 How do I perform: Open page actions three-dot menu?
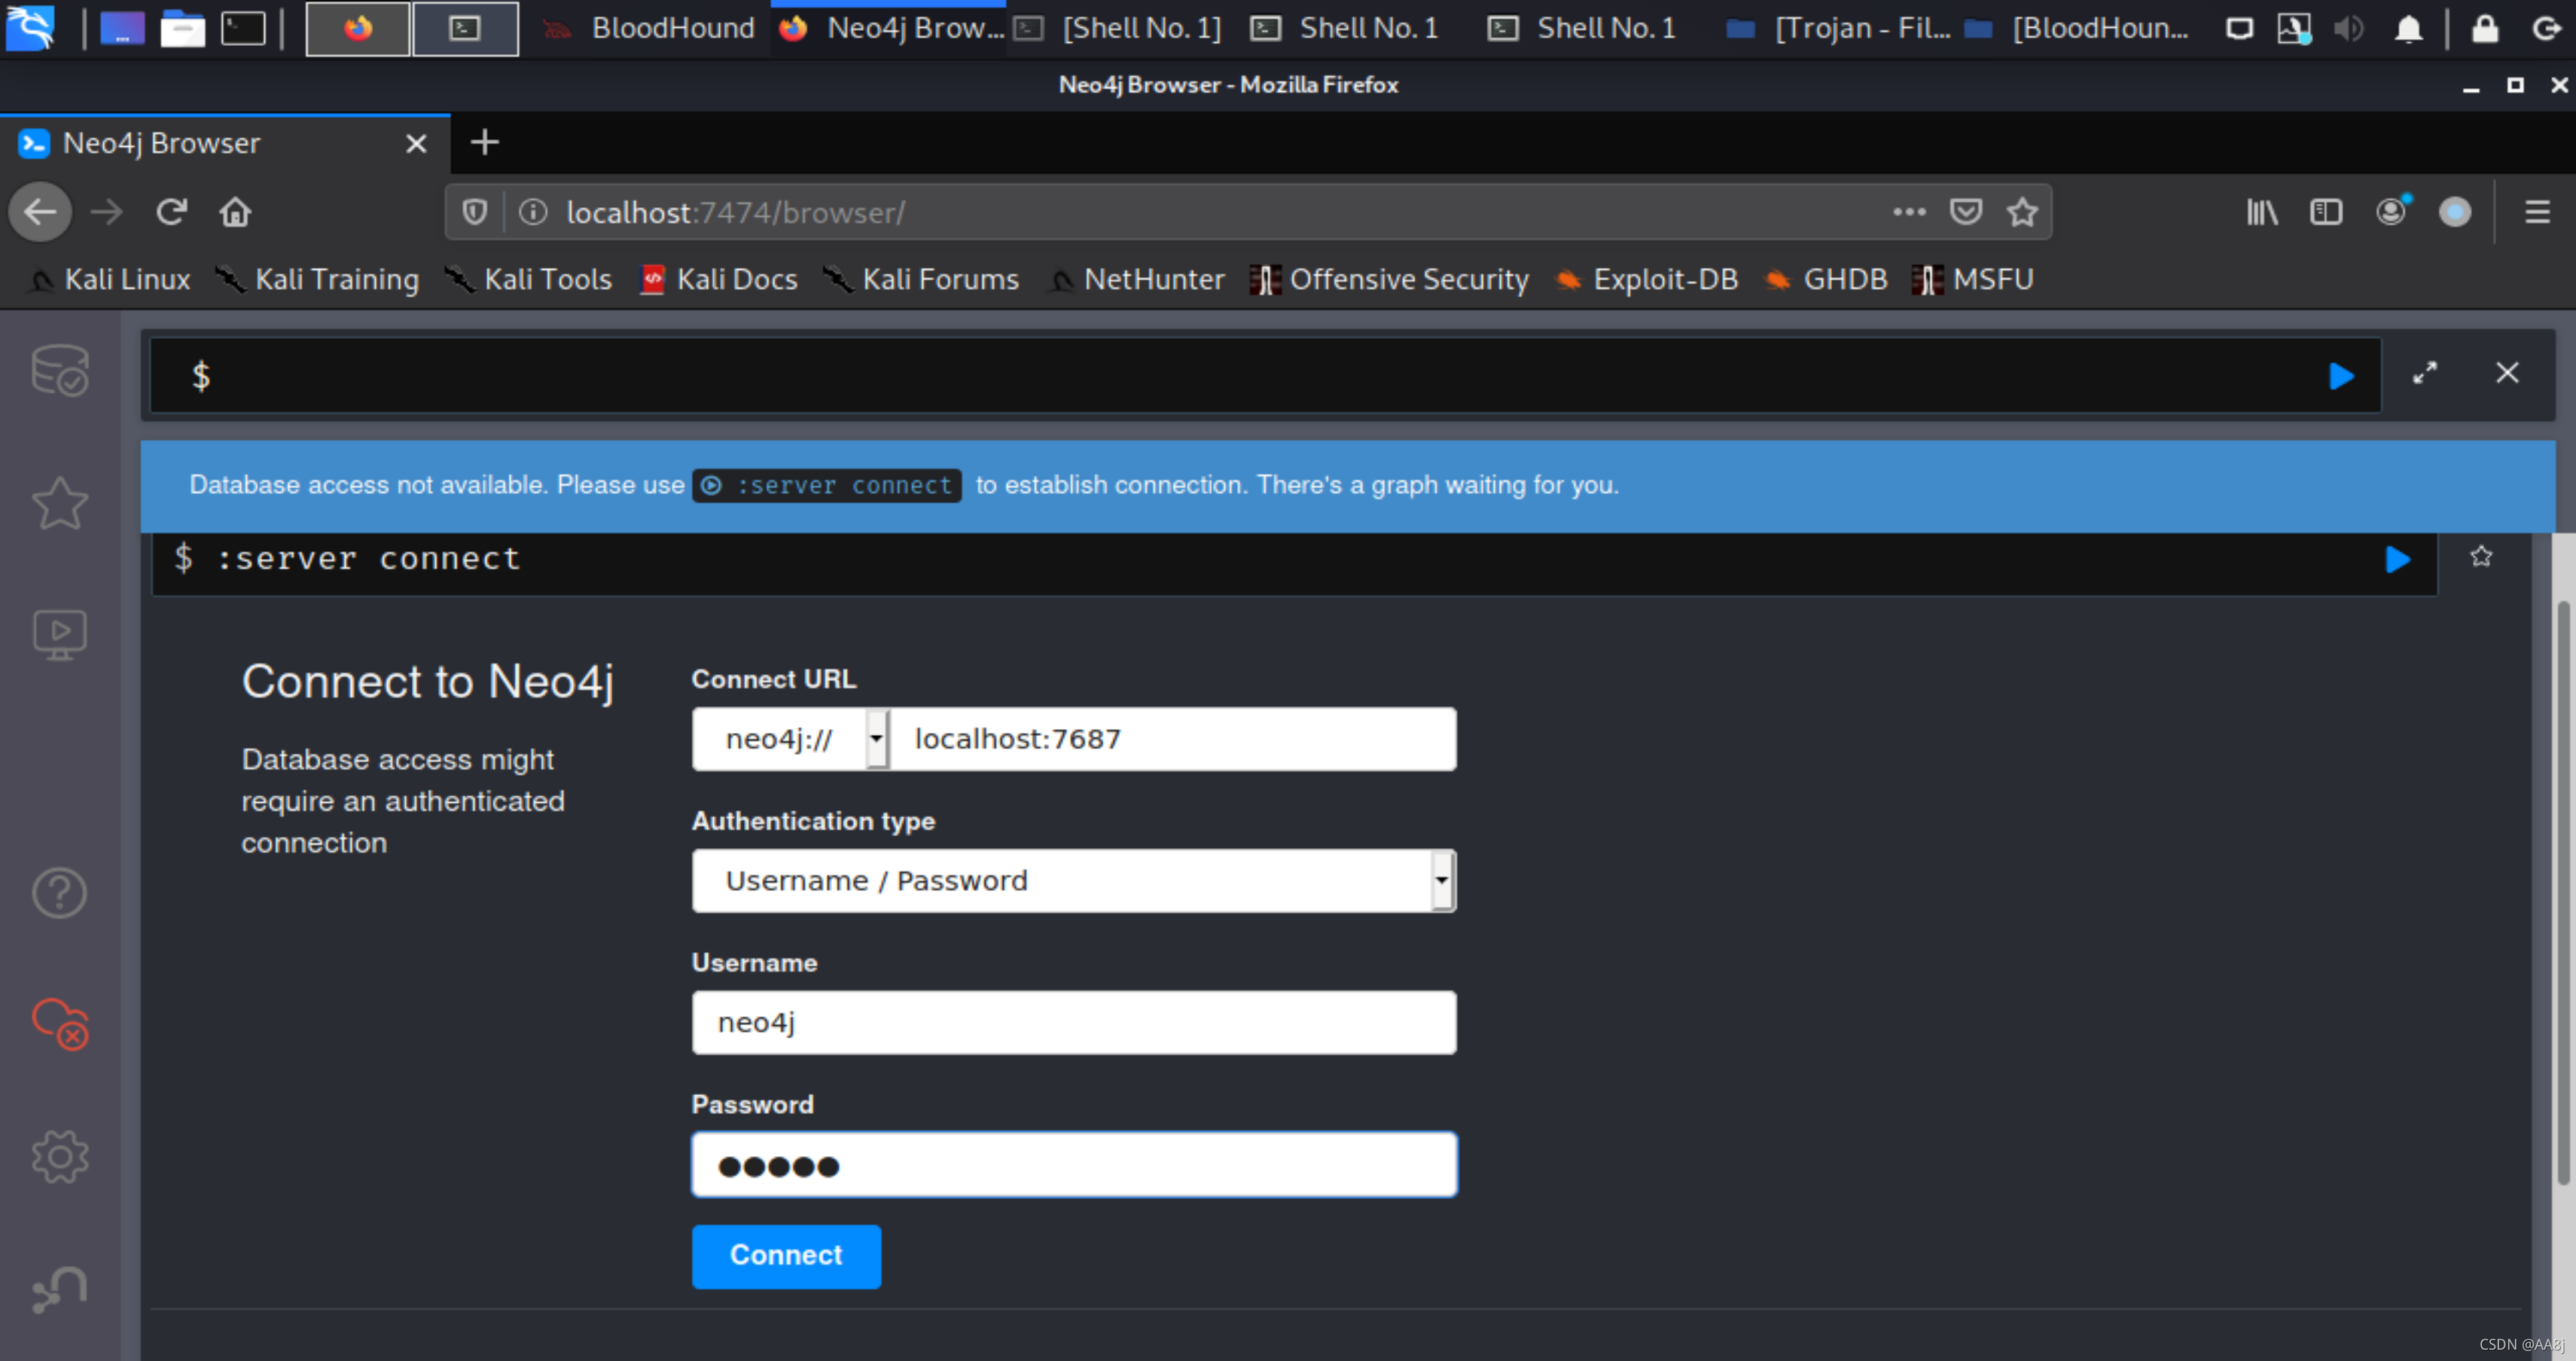click(1909, 212)
